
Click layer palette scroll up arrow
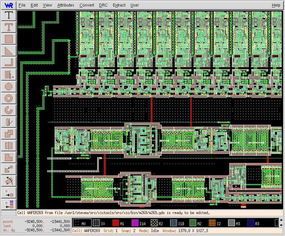point(281,220)
